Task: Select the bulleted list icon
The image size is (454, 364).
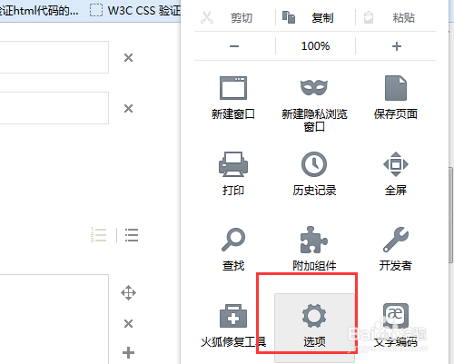Action: pyautogui.click(x=132, y=235)
